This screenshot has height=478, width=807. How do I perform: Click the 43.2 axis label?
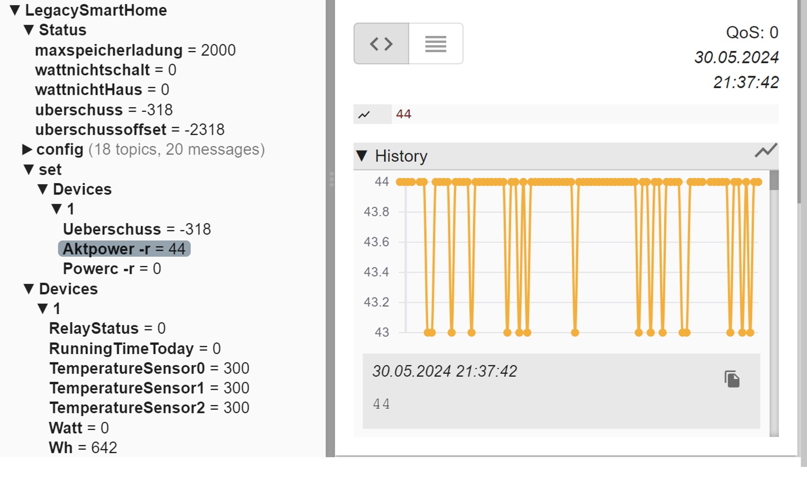(376, 302)
